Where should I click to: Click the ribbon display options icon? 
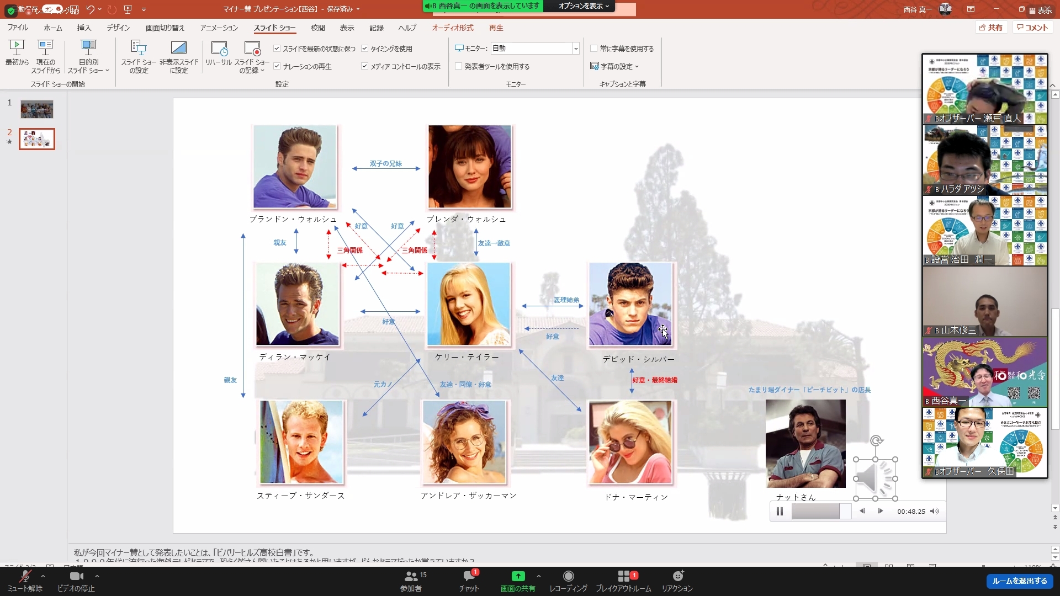pyautogui.click(x=971, y=9)
